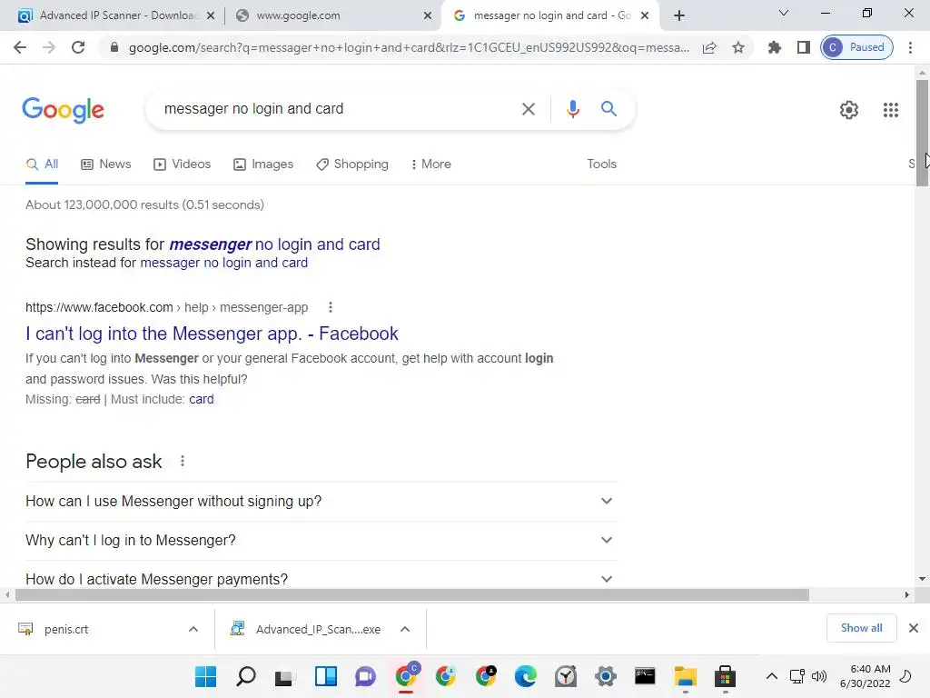Open the Chrome side panel icon
Image resolution: width=930 pixels, height=698 pixels.
pyautogui.click(x=803, y=47)
